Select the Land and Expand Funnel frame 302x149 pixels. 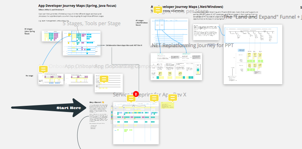pyautogui.click(x=253, y=54)
